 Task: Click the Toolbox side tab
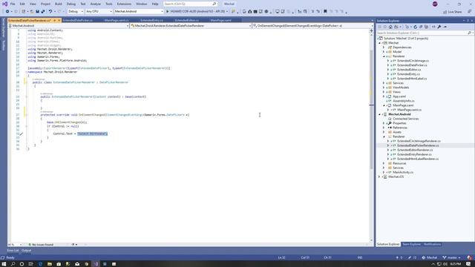(x=4, y=45)
